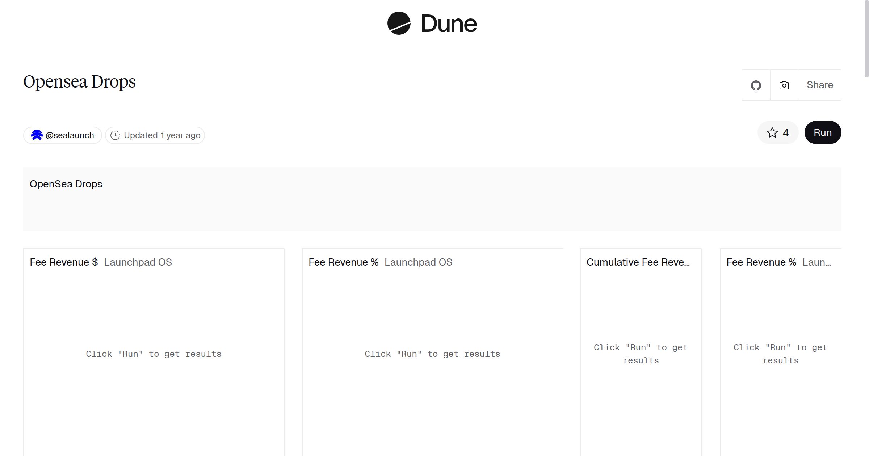Open the truncated Fee Revenue % Laun... title
Viewport: 869px width, 456px height.
tap(778, 262)
